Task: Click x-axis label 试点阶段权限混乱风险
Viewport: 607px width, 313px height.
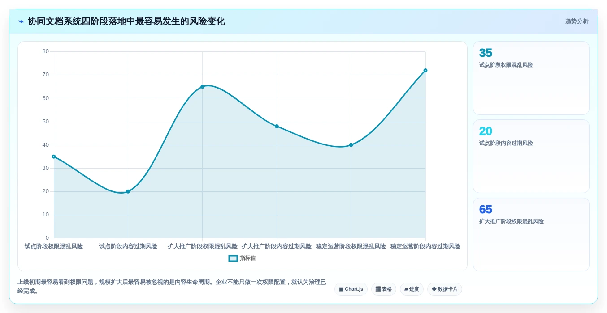Action: point(54,246)
